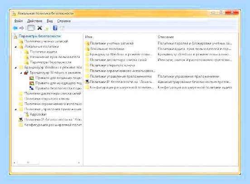Select Политика аудита tree item
250x184 pixels.
click(43, 52)
